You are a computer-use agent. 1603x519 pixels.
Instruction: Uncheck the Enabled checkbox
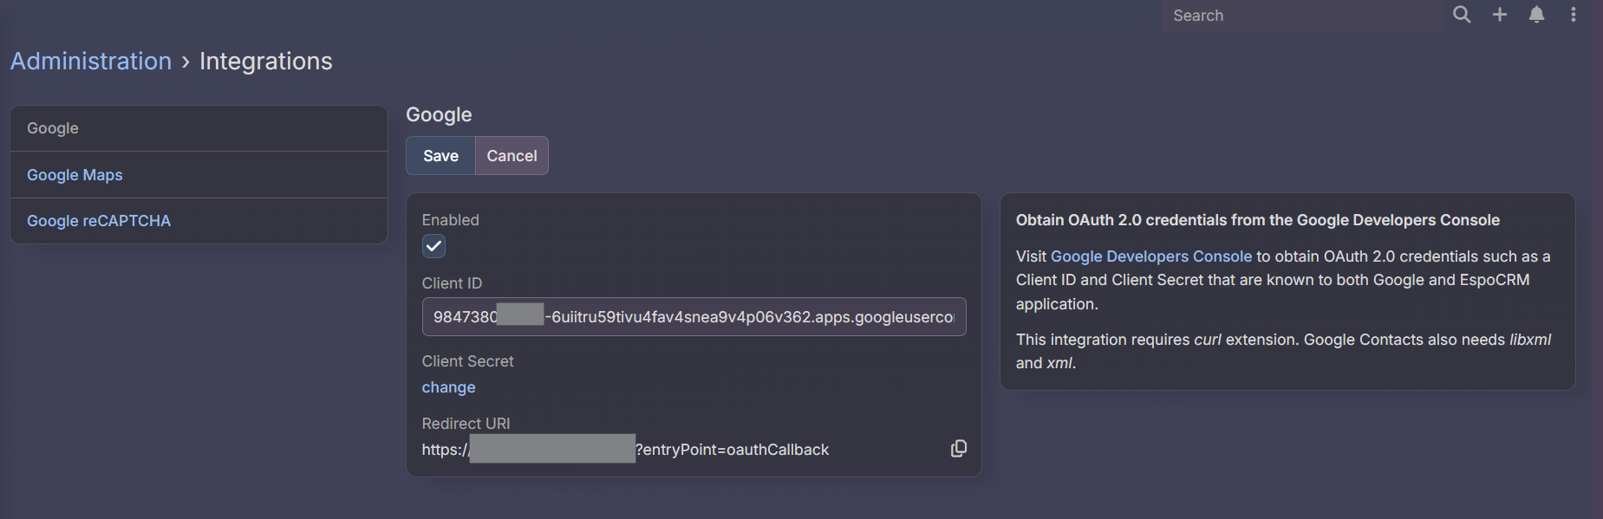(433, 246)
